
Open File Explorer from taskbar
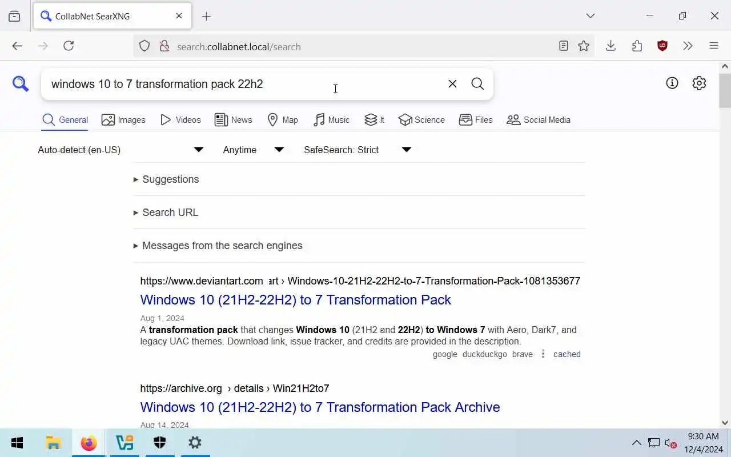click(x=53, y=443)
